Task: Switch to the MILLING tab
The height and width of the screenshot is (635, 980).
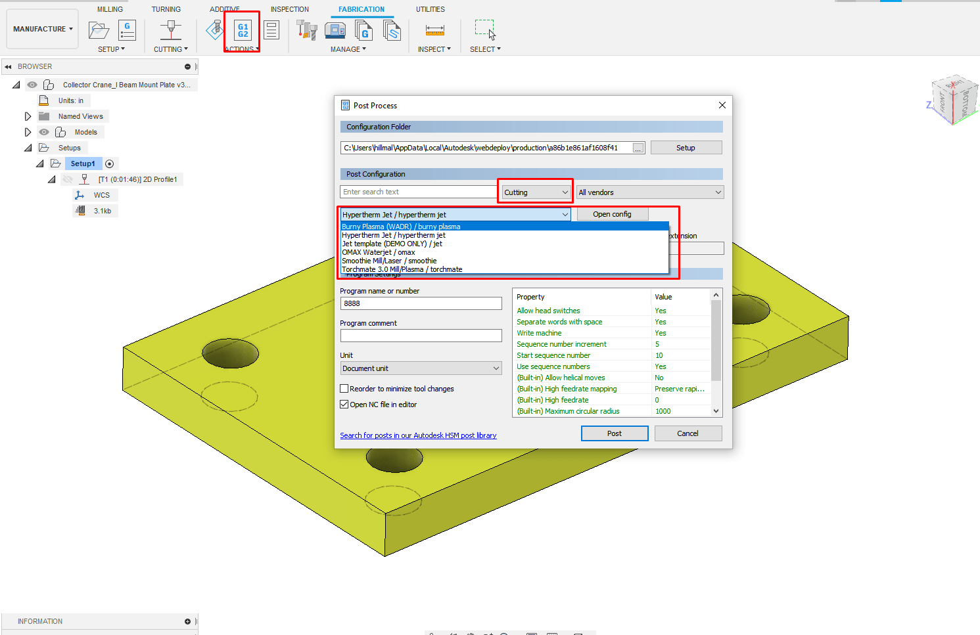Action: [x=109, y=9]
